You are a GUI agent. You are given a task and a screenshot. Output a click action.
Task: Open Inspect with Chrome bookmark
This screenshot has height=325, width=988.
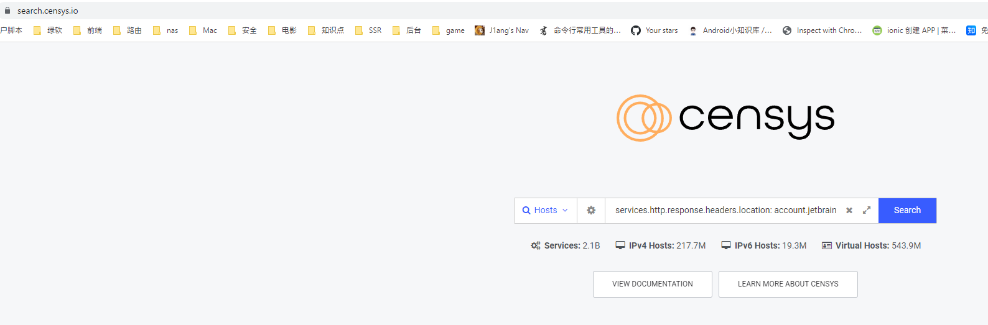pos(823,30)
